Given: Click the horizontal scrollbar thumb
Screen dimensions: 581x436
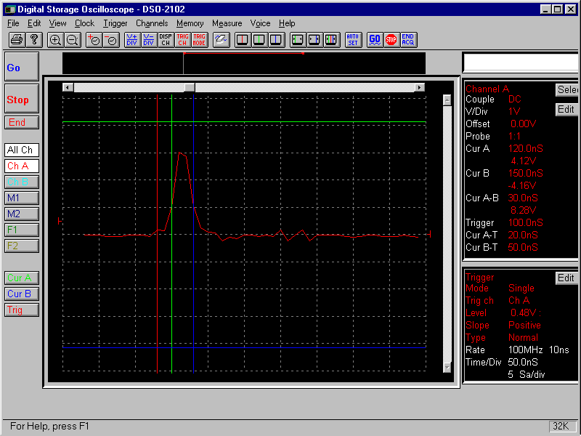Looking at the screenshot, I should pyautogui.click(x=189, y=87).
